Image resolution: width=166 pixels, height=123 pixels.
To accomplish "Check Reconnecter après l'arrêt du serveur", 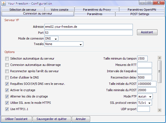I will coord(7,71).
